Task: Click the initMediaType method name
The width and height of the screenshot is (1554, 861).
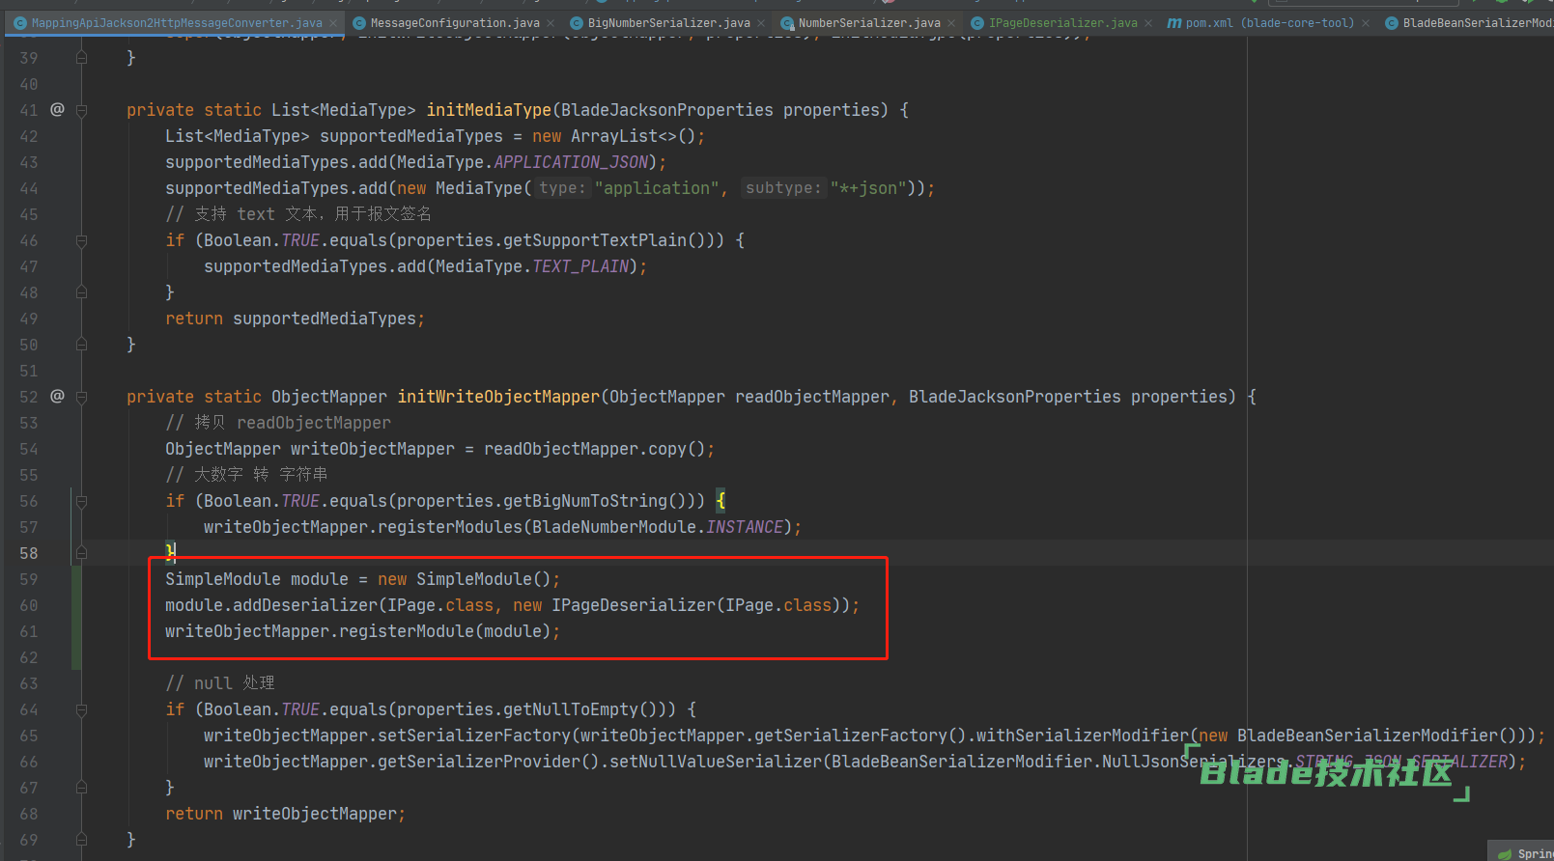Action: [x=489, y=110]
